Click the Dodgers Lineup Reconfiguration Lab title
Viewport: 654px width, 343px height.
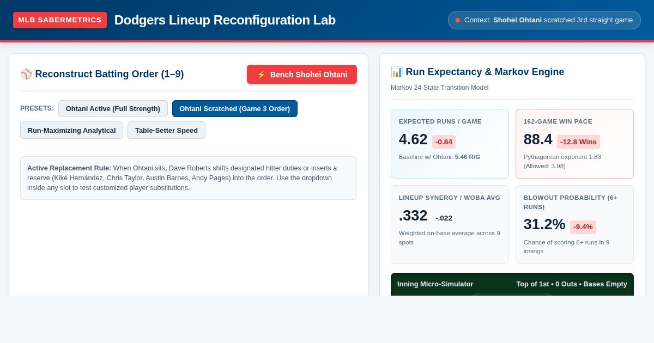tap(225, 20)
